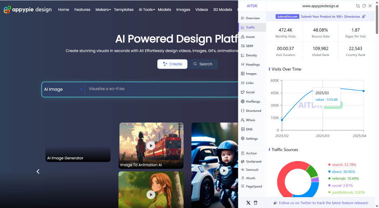This screenshot has height=208, width=379.
Task: Open the AI Image type dropdown
Action: coord(63,89)
